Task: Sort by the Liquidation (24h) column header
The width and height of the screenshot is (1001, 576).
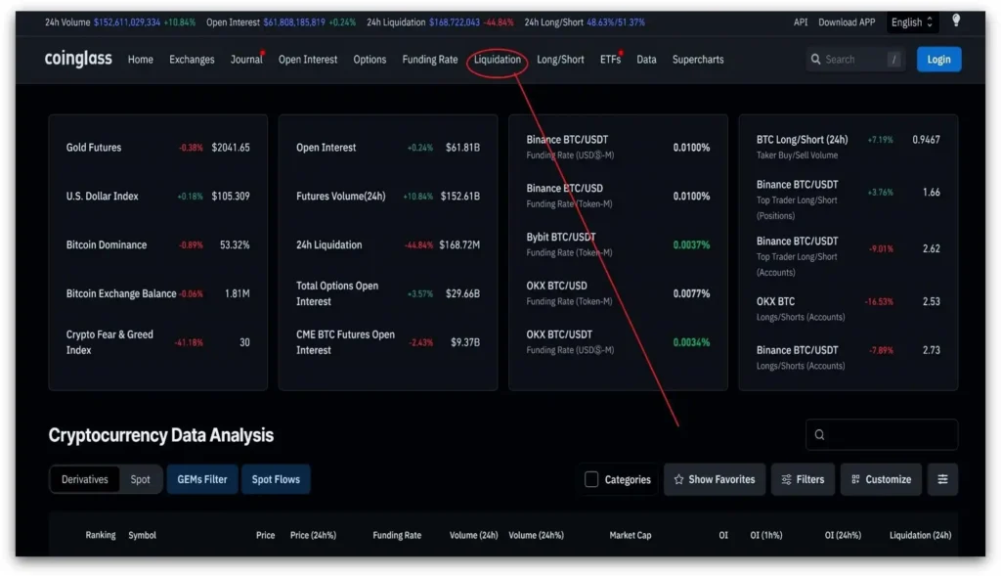Action: coord(920,535)
